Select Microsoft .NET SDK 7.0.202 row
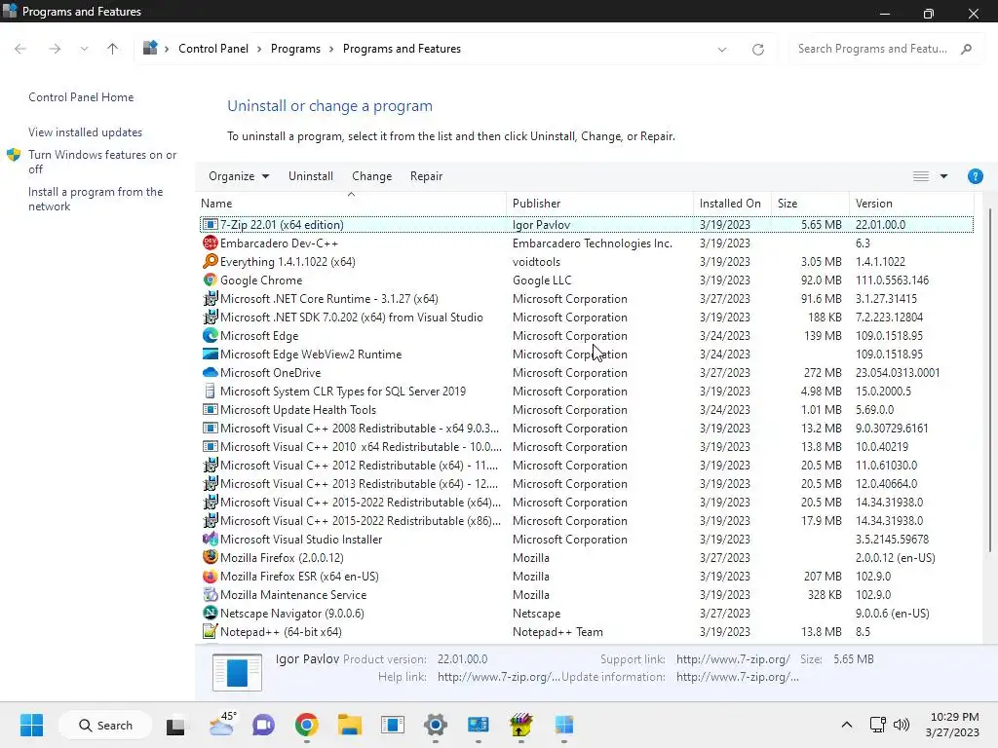998x748 pixels. (x=587, y=317)
